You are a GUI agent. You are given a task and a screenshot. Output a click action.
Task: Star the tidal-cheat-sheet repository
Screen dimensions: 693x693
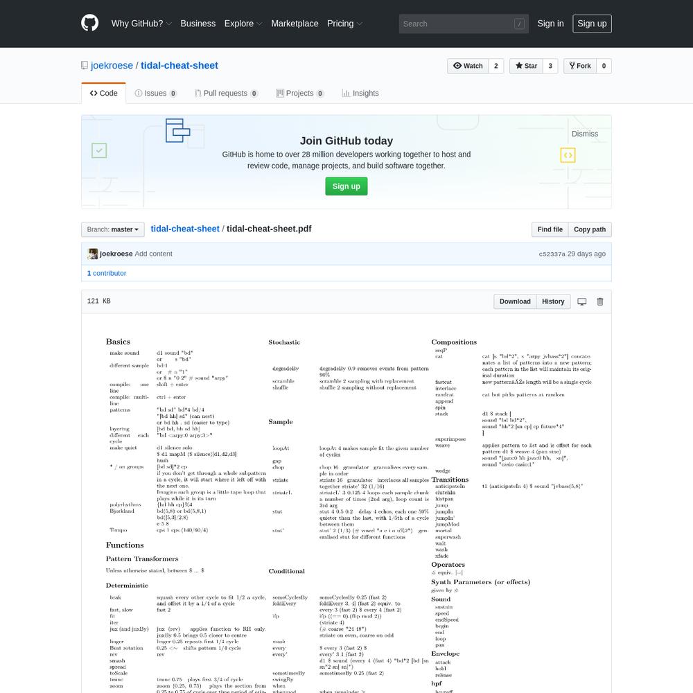click(x=526, y=66)
